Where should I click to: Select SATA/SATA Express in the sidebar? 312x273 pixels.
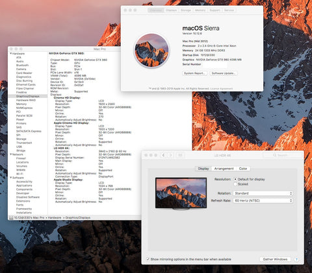tap(29, 131)
